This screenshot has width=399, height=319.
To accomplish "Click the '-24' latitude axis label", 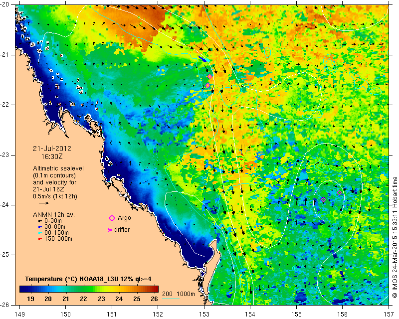I will (x=5, y=205).
